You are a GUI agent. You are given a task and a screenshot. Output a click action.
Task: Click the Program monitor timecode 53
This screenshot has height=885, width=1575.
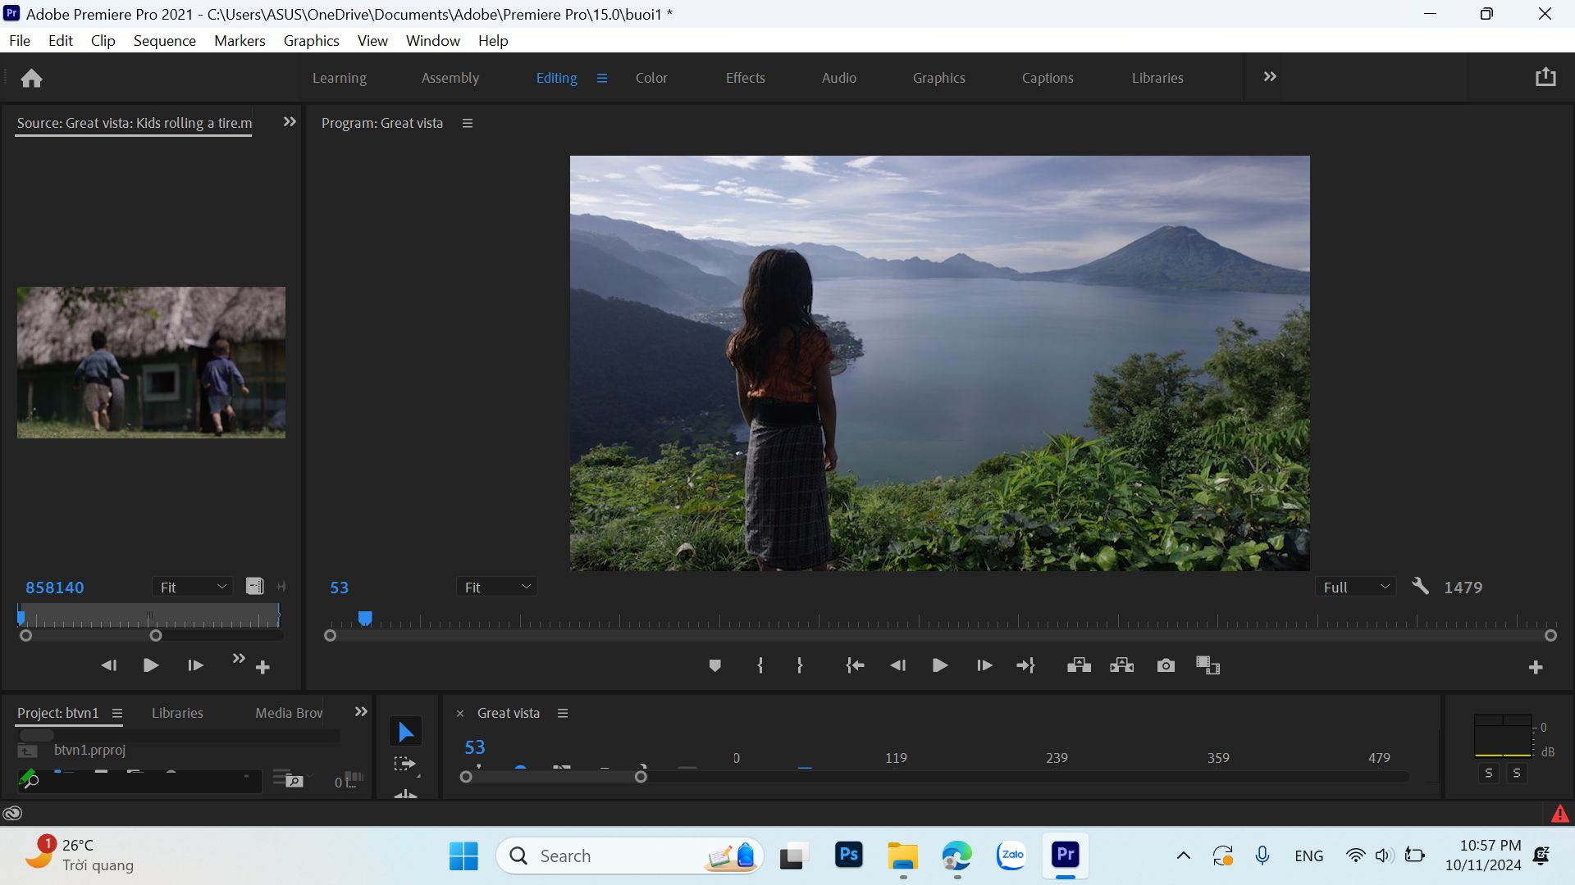(x=339, y=588)
